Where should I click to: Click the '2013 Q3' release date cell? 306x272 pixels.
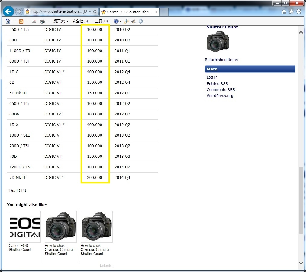coord(122,157)
